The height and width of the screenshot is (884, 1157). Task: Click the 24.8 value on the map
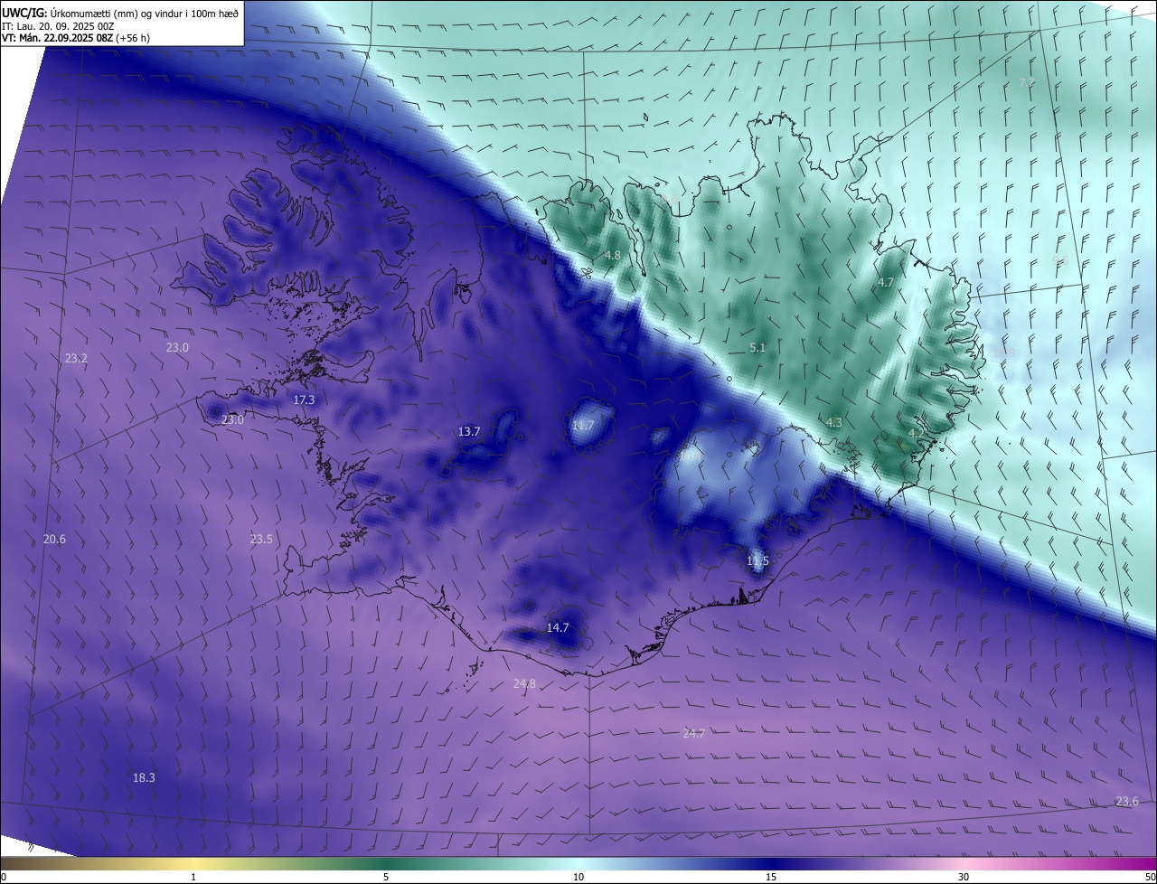pos(524,683)
